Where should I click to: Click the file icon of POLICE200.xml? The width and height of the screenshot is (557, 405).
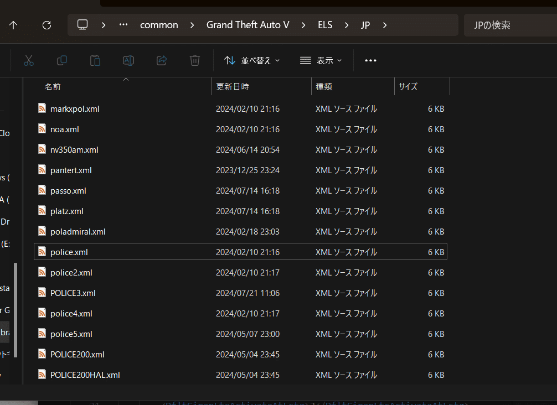coord(42,354)
